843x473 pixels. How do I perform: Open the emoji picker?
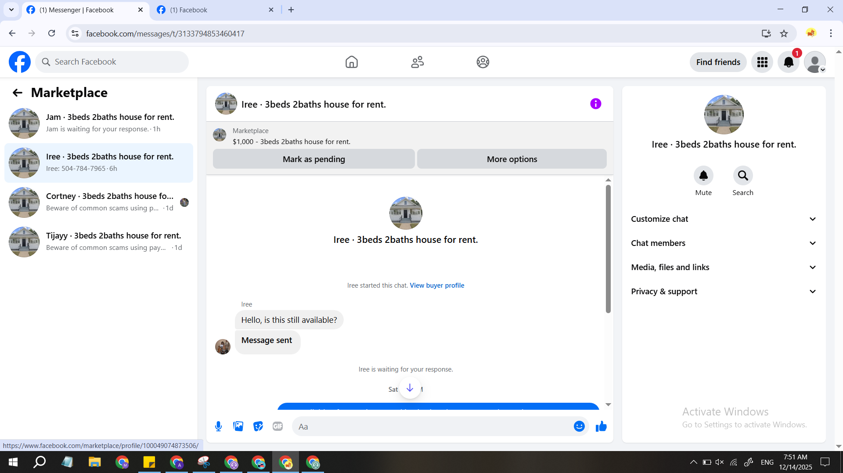click(579, 426)
